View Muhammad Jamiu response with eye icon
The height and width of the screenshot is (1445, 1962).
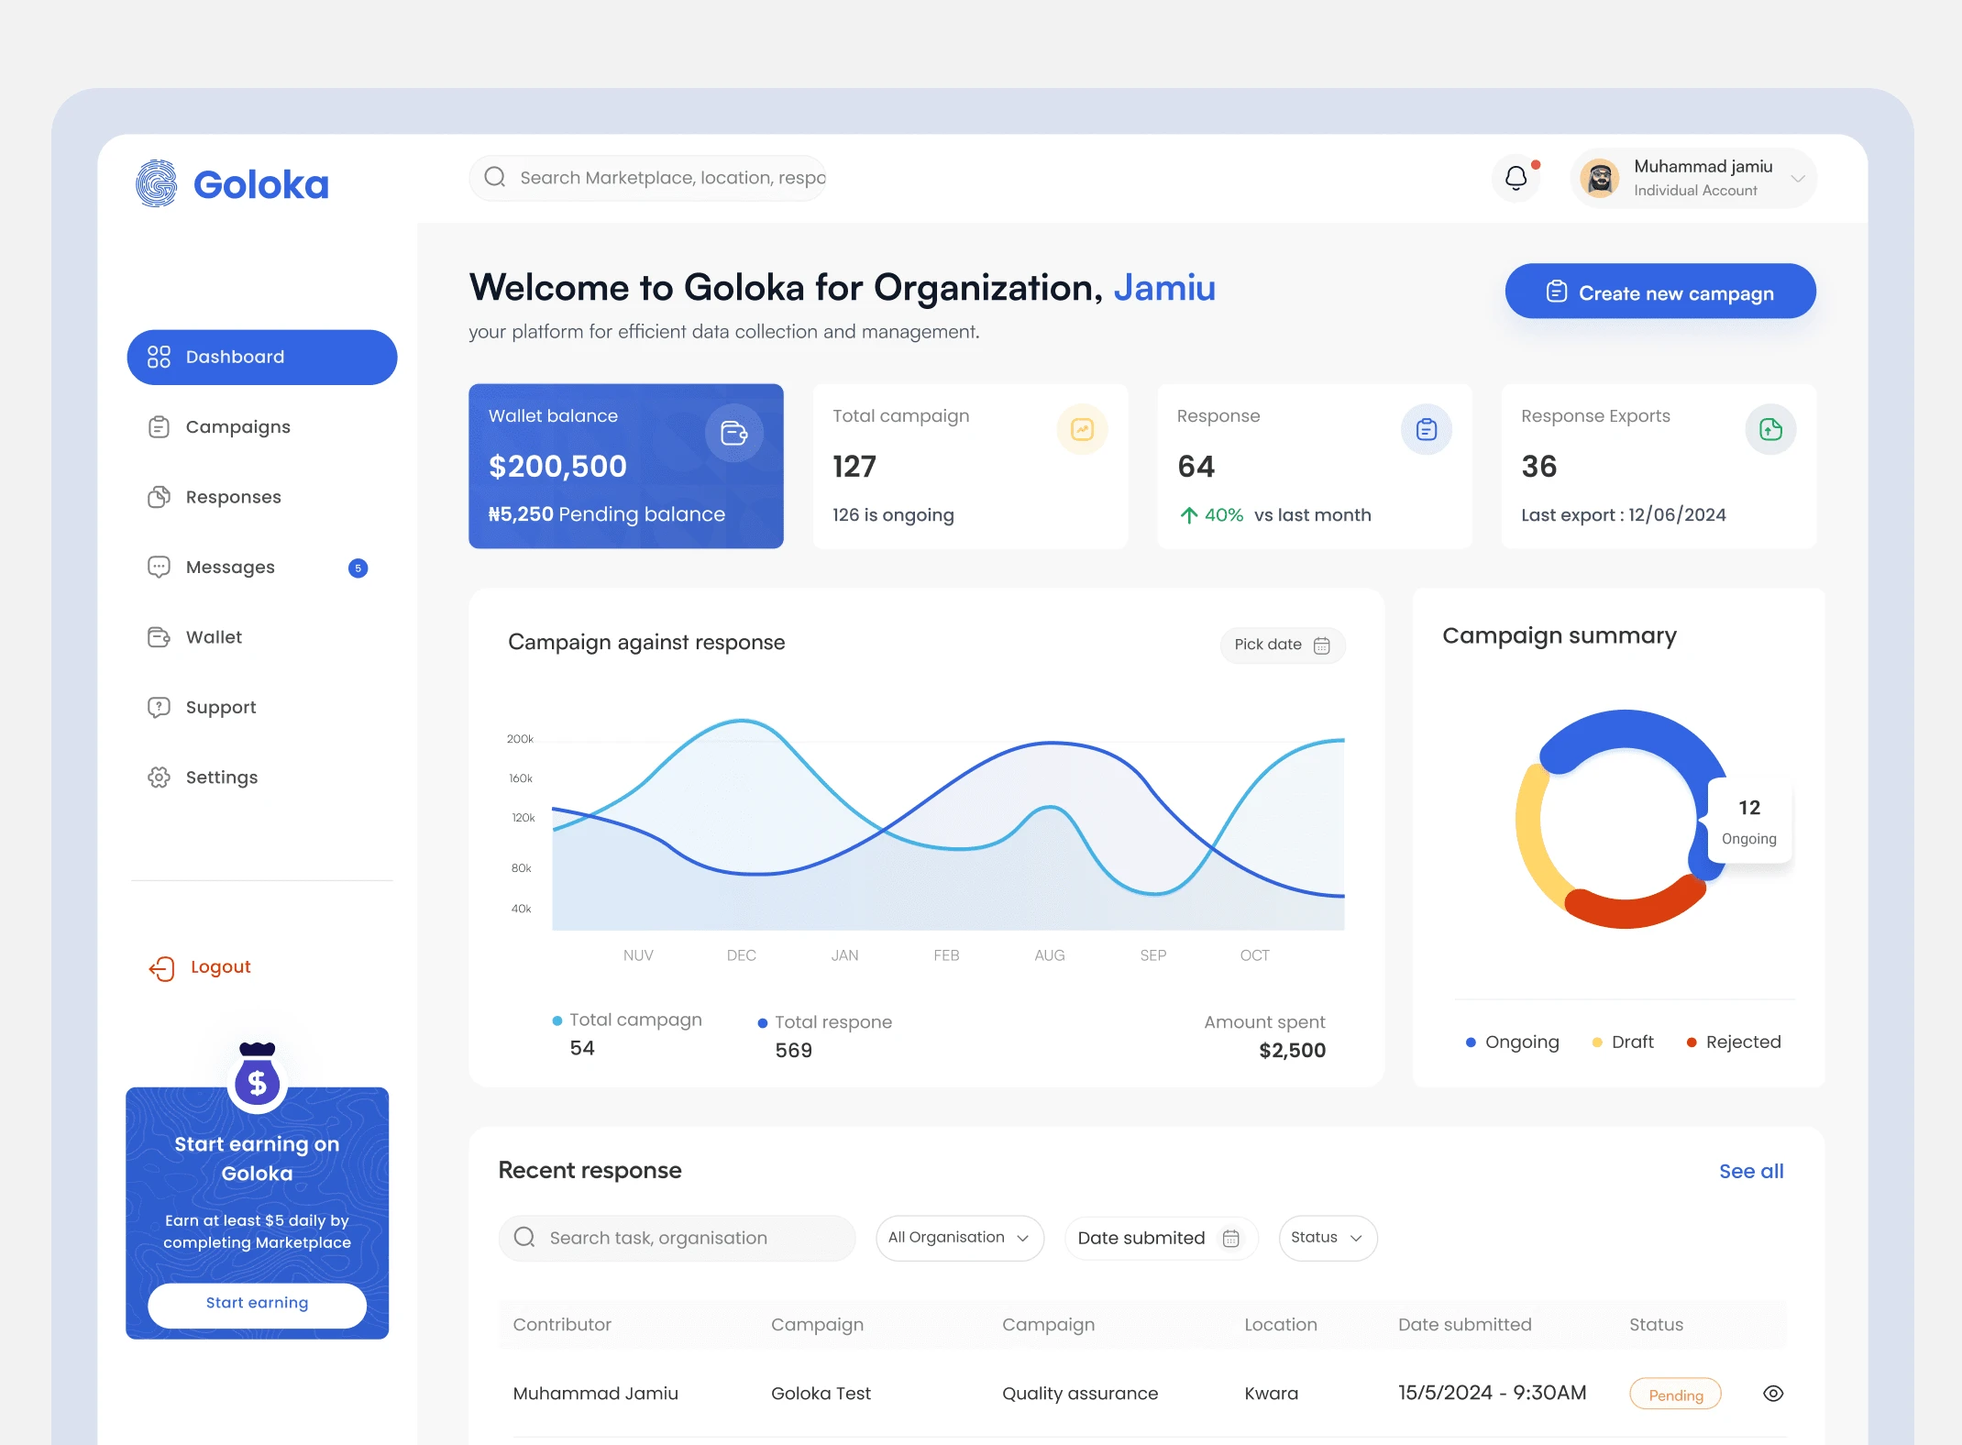(x=1772, y=1394)
